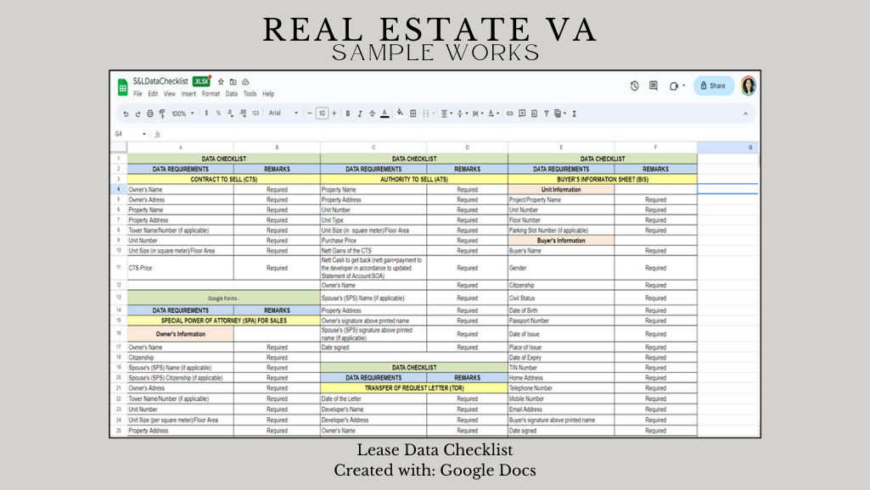Viewport: 870px width, 490px height.
Task: Select row 11 header
Action: [119, 268]
